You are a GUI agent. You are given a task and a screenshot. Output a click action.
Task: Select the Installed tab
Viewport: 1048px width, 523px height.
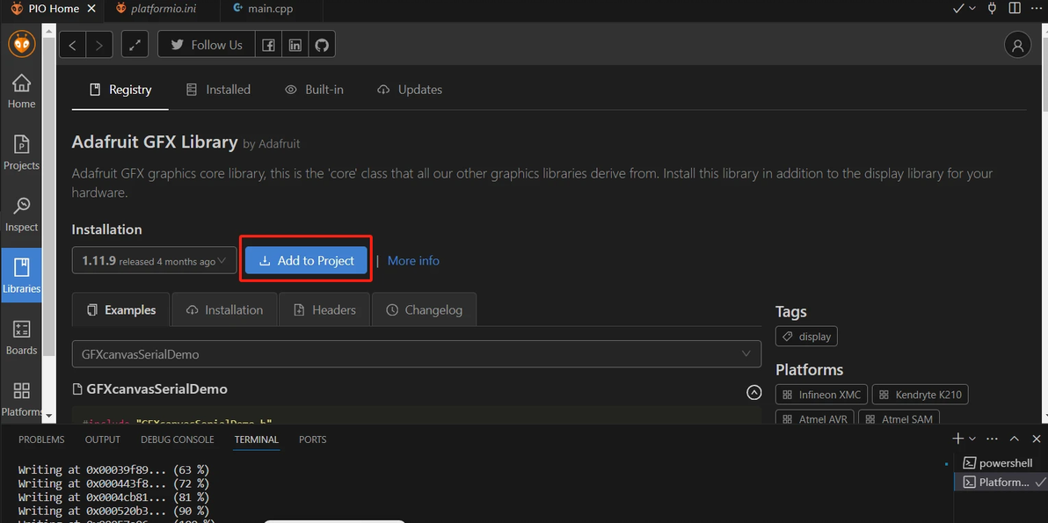pyautogui.click(x=218, y=90)
